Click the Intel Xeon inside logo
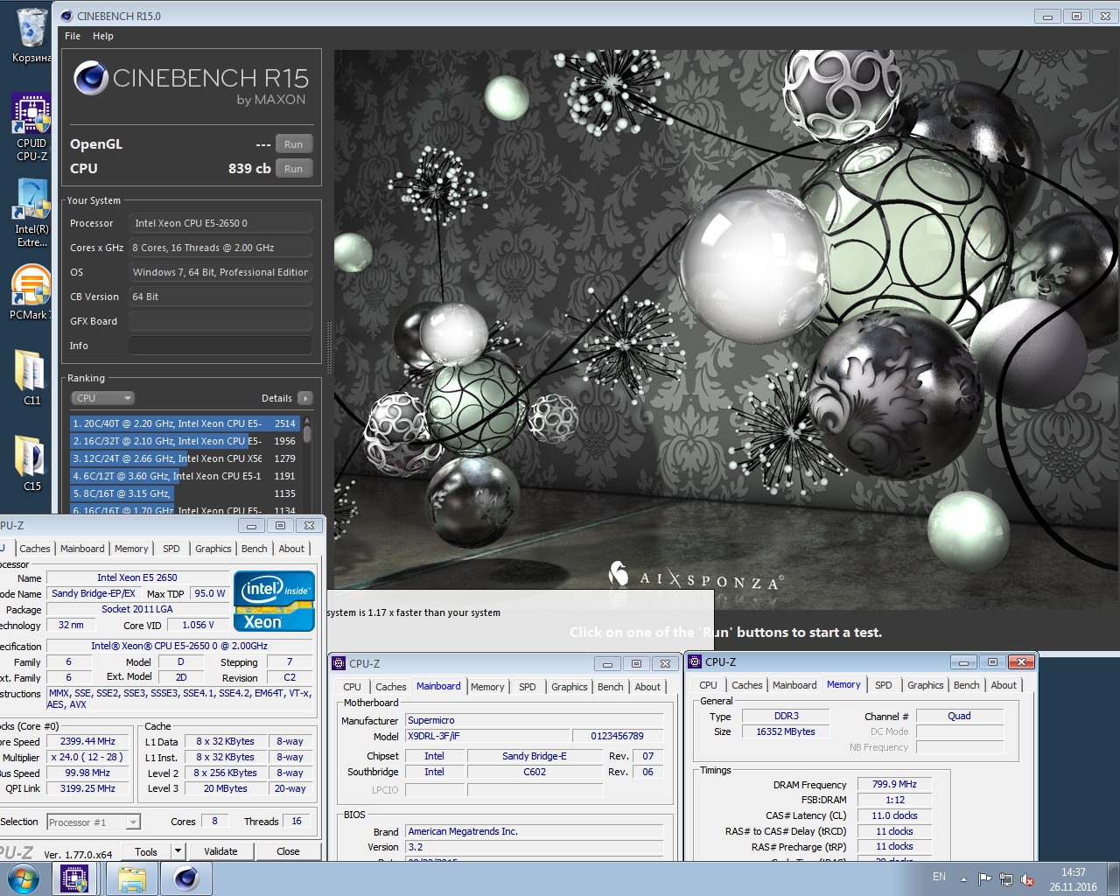Viewport: 1120px width, 896px height. [275, 600]
